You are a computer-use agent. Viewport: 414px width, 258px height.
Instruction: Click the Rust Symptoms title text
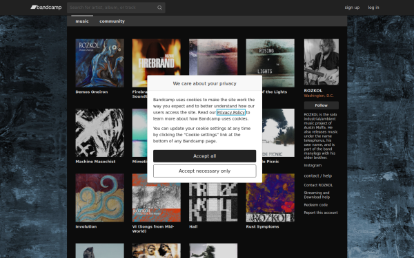[x=262, y=226]
